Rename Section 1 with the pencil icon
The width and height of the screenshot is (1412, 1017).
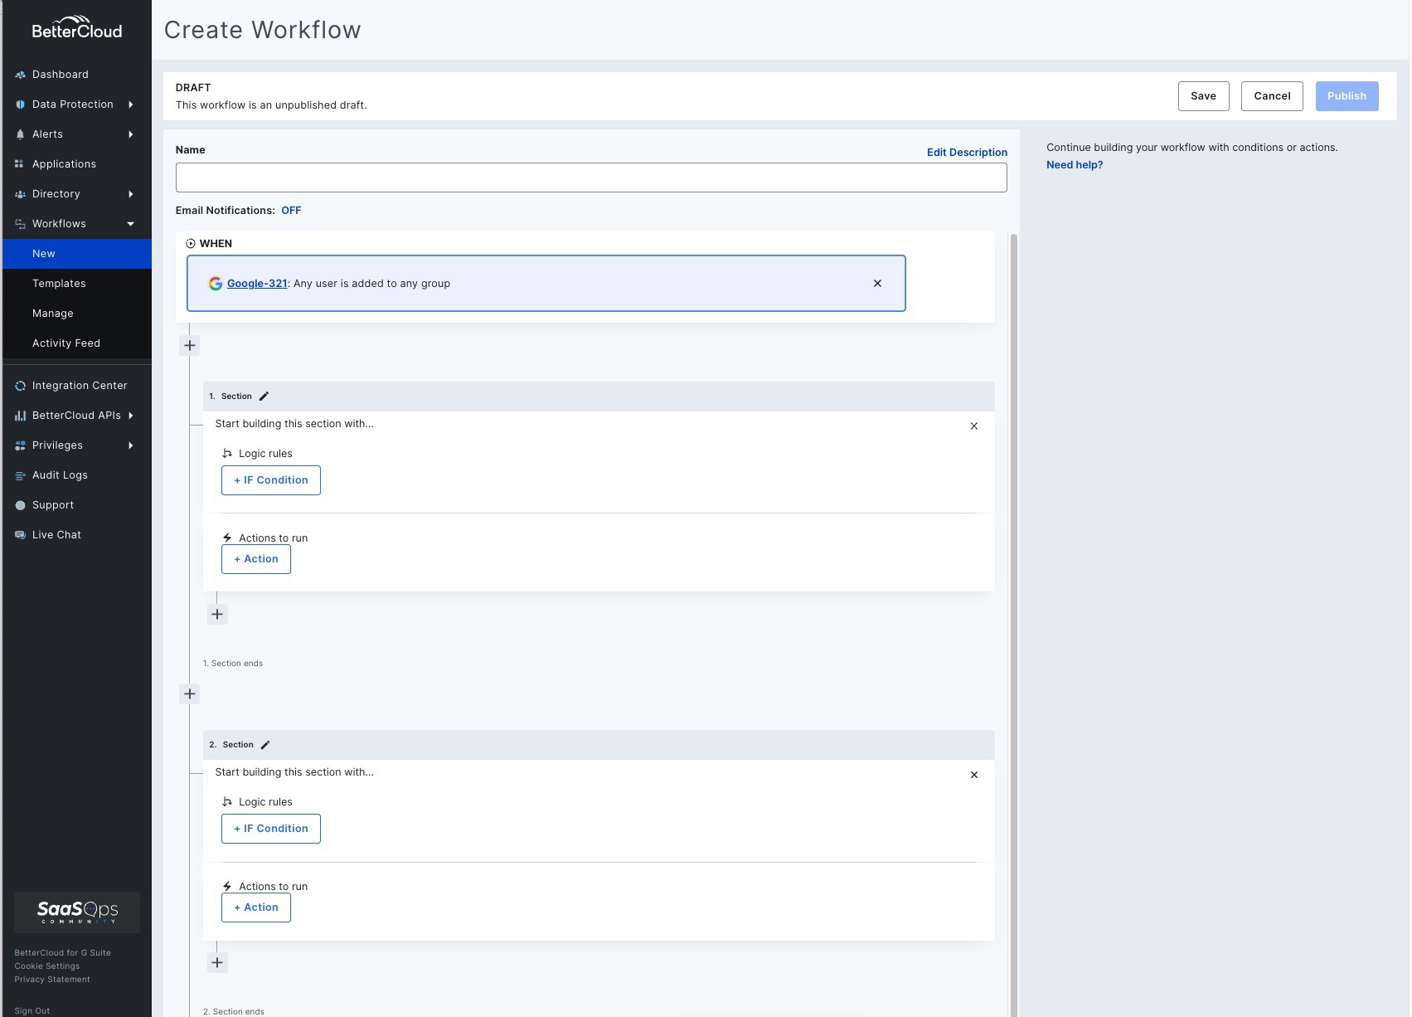pos(264,396)
